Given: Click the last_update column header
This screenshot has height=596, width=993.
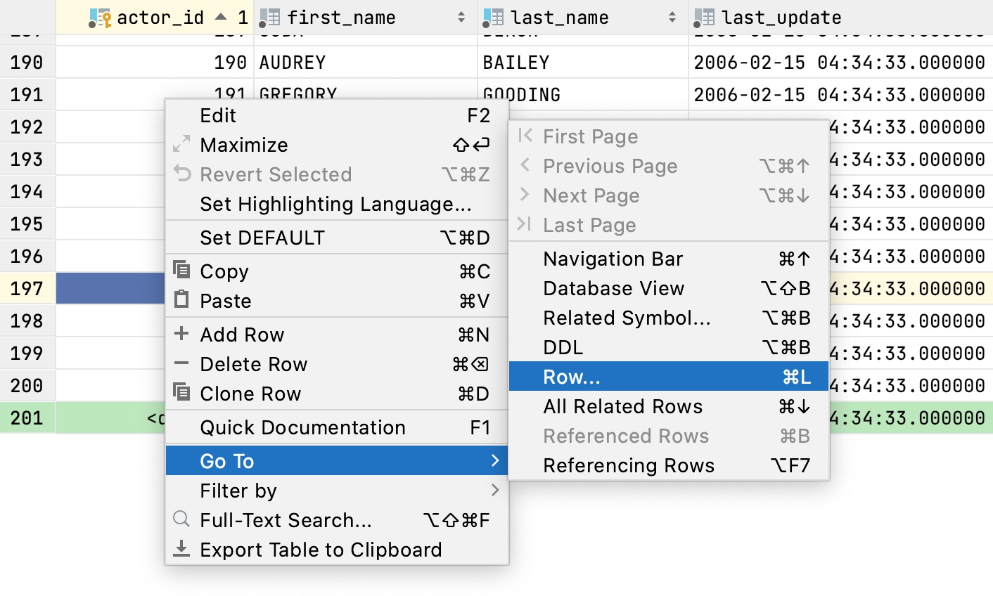Looking at the screenshot, I should [781, 17].
